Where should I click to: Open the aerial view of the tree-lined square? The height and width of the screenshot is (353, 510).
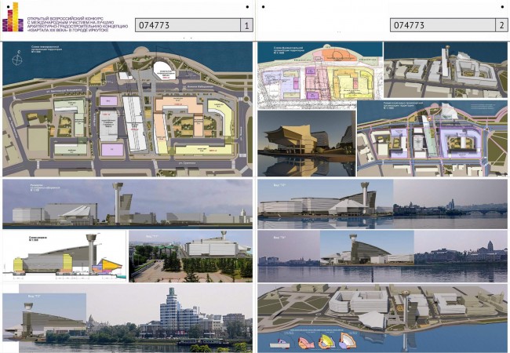[x=191, y=257]
